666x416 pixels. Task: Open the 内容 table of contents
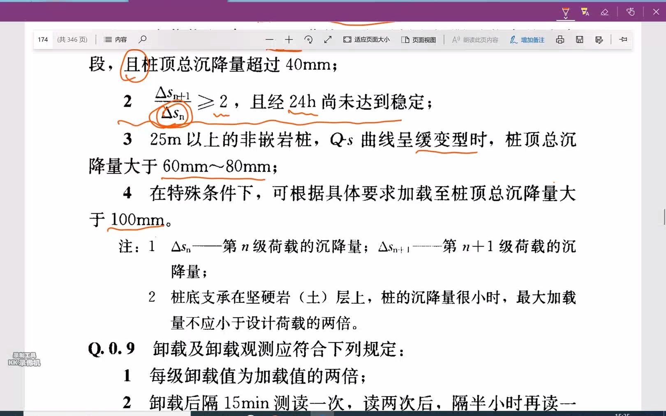116,39
